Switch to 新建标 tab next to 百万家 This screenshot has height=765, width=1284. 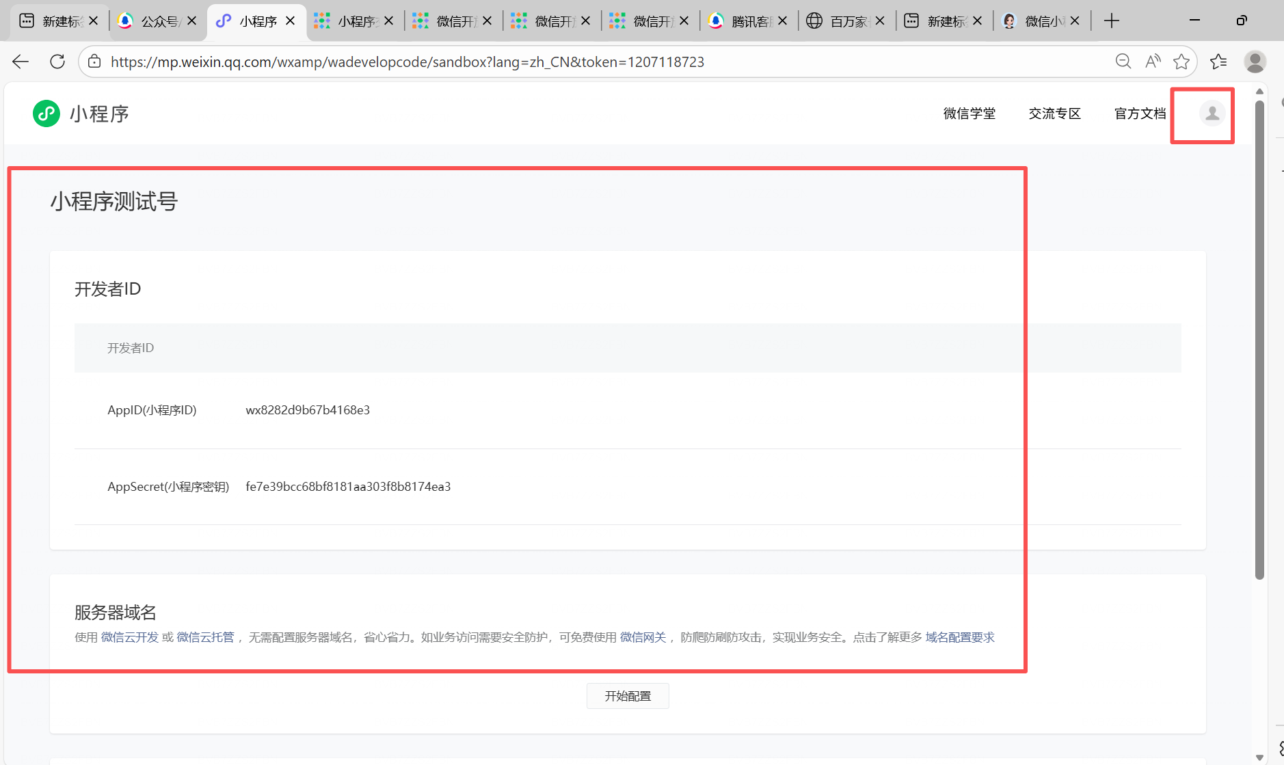coord(944,21)
